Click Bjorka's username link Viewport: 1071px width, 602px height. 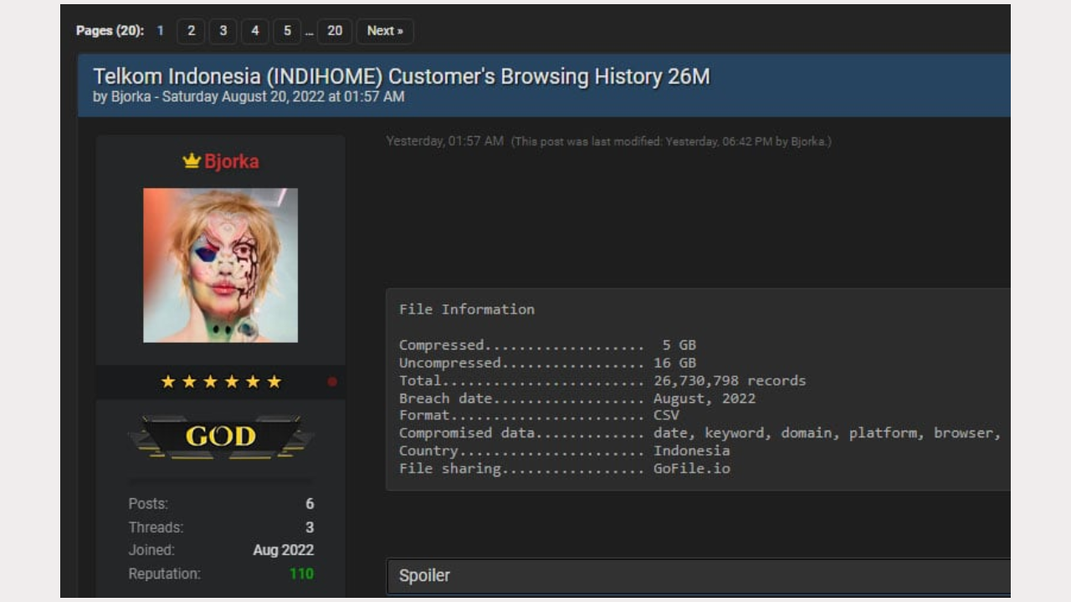click(x=233, y=161)
